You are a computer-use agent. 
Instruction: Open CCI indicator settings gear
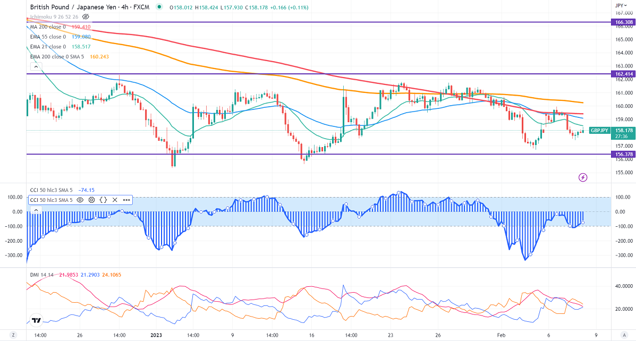pos(92,200)
